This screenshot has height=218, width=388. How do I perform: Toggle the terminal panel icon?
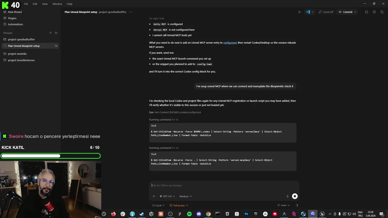[x=366, y=12]
